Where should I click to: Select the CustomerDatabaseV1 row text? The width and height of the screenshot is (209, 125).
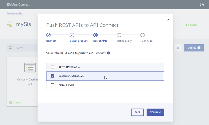[71, 76]
